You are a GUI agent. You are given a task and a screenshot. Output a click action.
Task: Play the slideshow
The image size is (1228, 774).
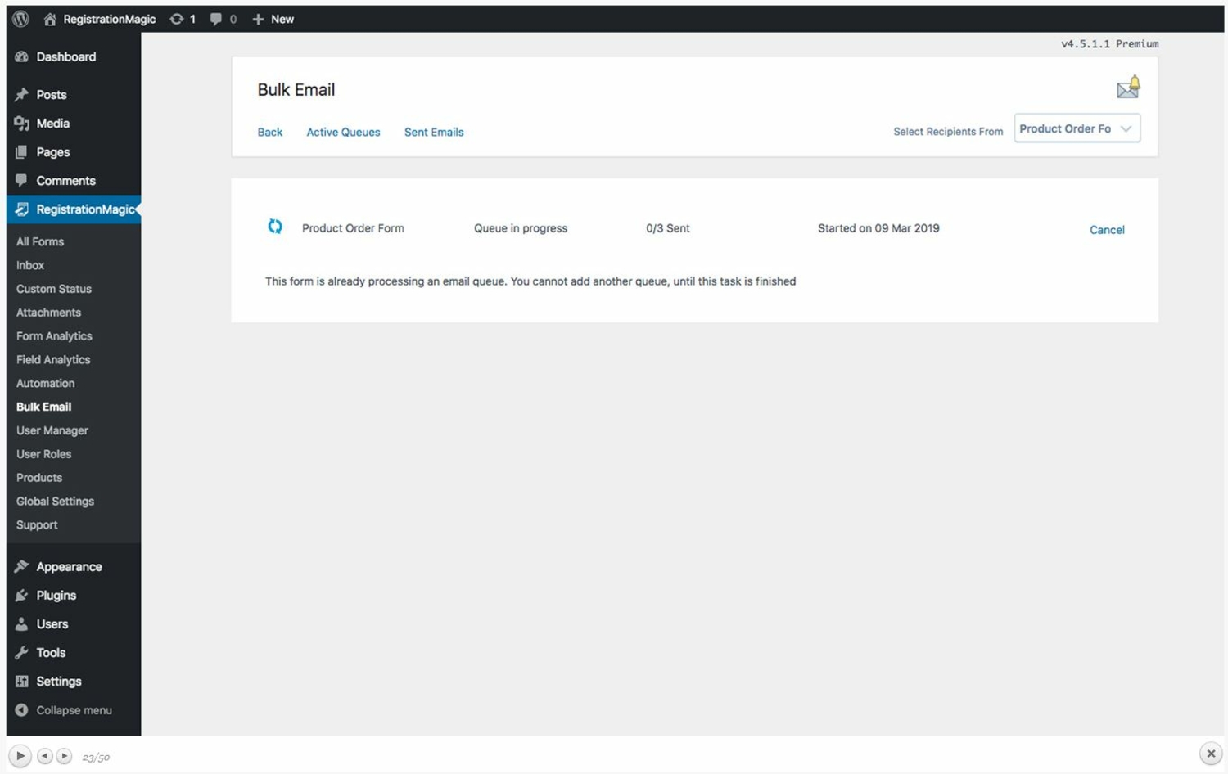[20, 756]
